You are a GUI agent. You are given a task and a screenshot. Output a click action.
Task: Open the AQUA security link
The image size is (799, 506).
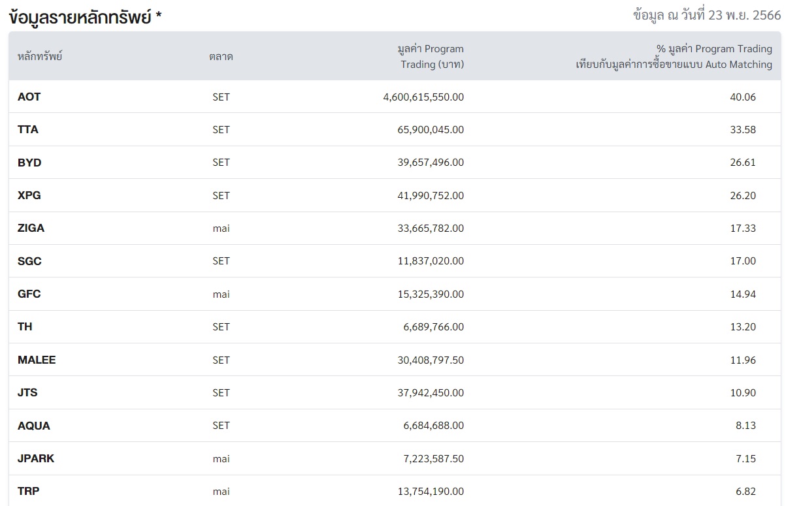pyautogui.click(x=34, y=426)
